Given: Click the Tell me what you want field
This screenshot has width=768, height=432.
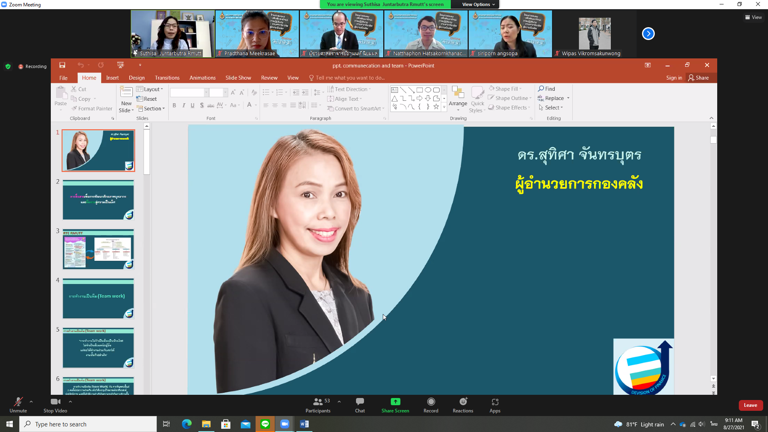Looking at the screenshot, I should pyautogui.click(x=346, y=78).
